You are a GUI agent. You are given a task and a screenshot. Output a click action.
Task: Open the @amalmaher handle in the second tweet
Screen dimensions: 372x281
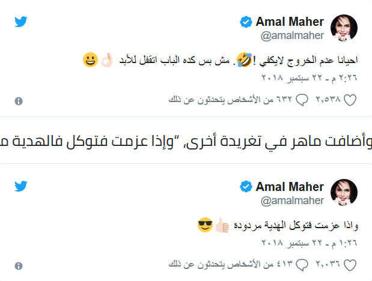coord(291,200)
